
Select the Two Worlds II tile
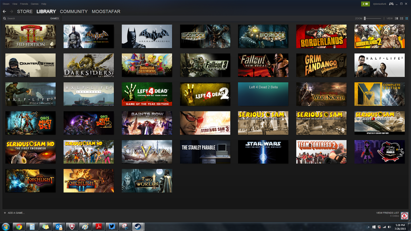click(x=147, y=181)
